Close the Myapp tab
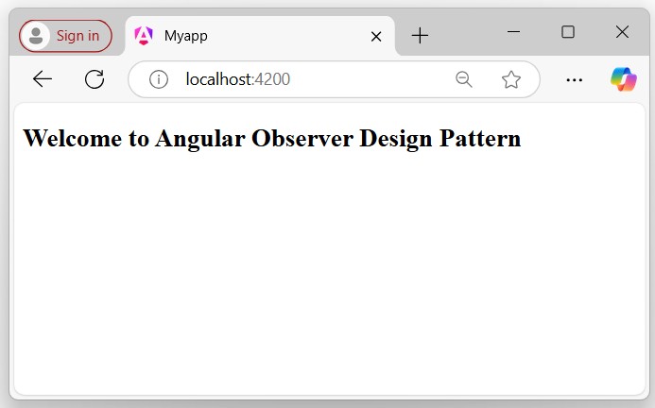The height and width of the screenshot is (408, 655). (375, 37)
